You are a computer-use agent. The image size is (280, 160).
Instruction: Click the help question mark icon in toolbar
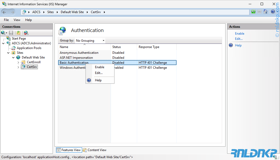[273, 12]
